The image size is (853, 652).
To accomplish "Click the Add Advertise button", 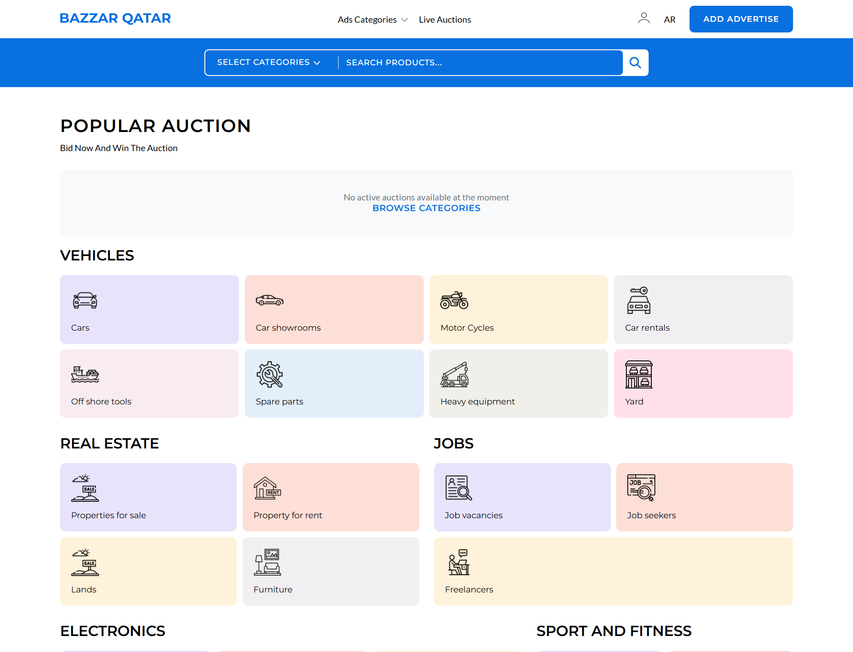I will (x=741, y=19).
